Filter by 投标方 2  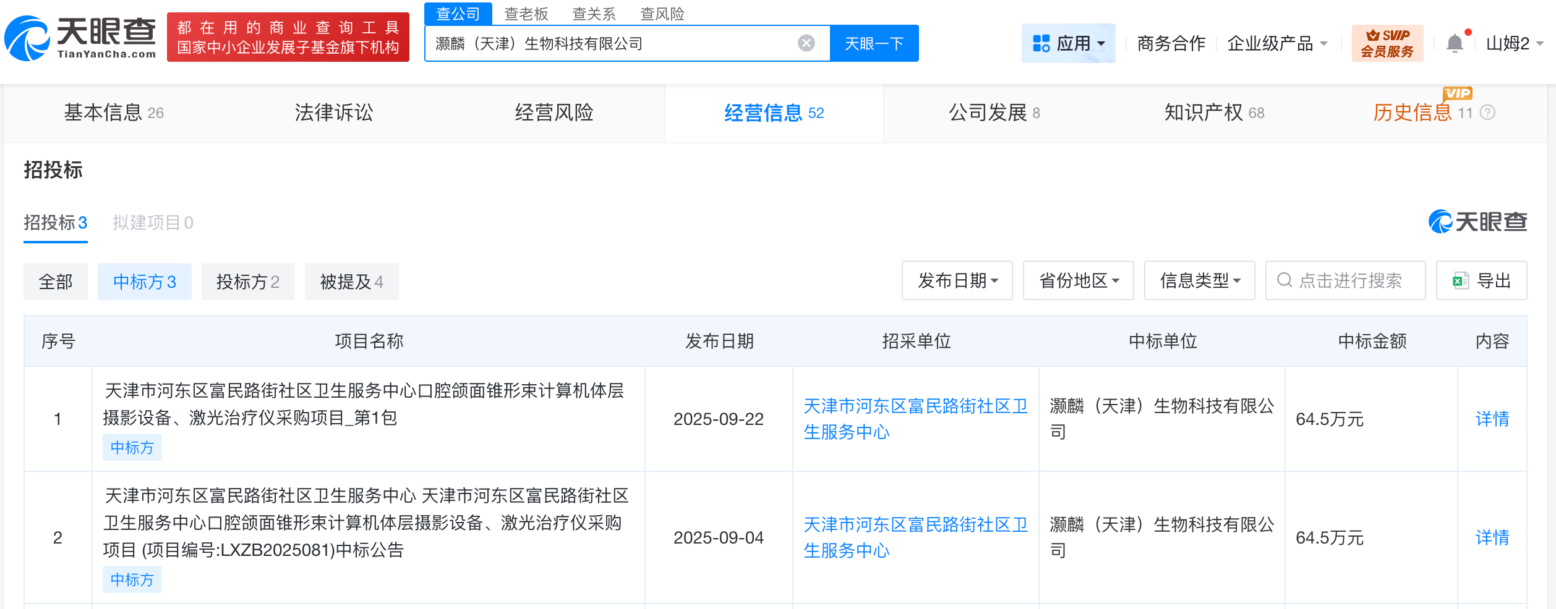[248, 282]
